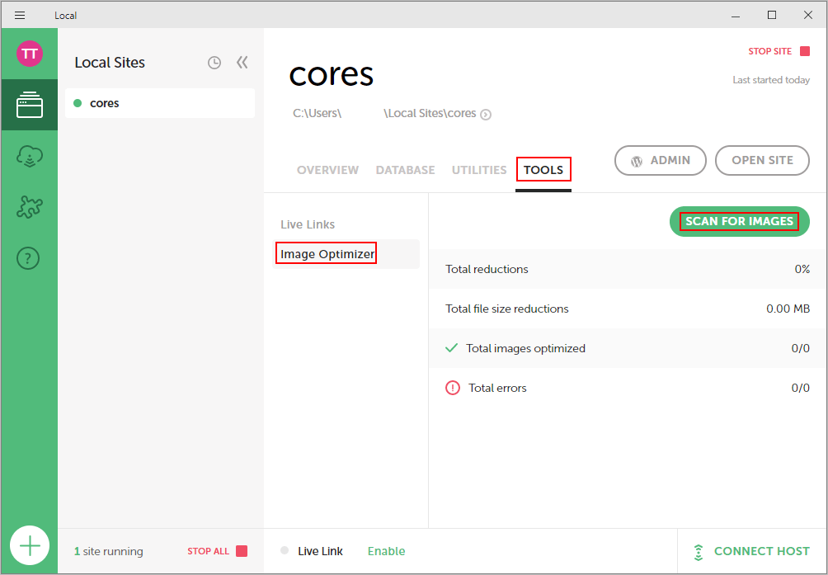The image size is (828, 575).
Task: Click green checkmark beside images optimized
Action: tap(451, 348)
